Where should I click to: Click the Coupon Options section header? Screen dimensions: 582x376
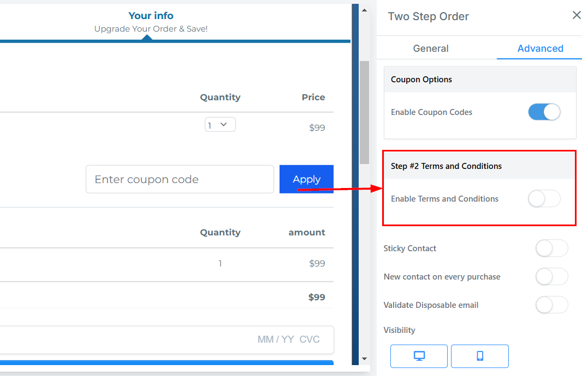click(x=479, y=79)
